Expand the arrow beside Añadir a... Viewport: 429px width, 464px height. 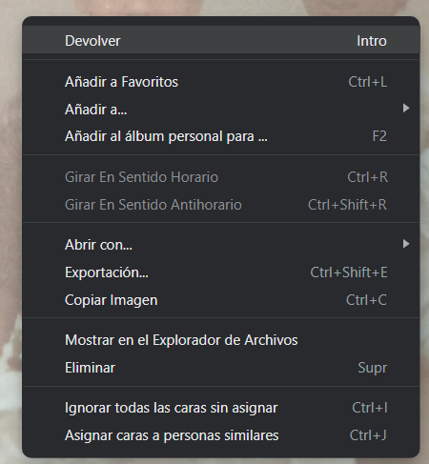[x=406, y=109]
